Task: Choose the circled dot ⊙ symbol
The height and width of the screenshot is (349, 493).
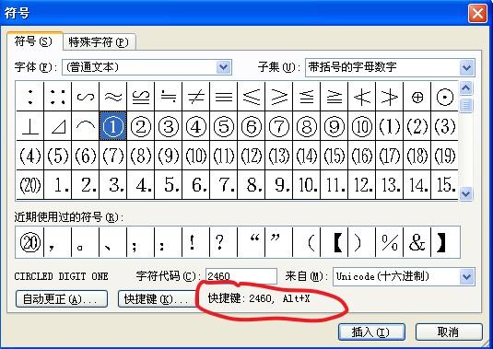Action: click(444, 97)
